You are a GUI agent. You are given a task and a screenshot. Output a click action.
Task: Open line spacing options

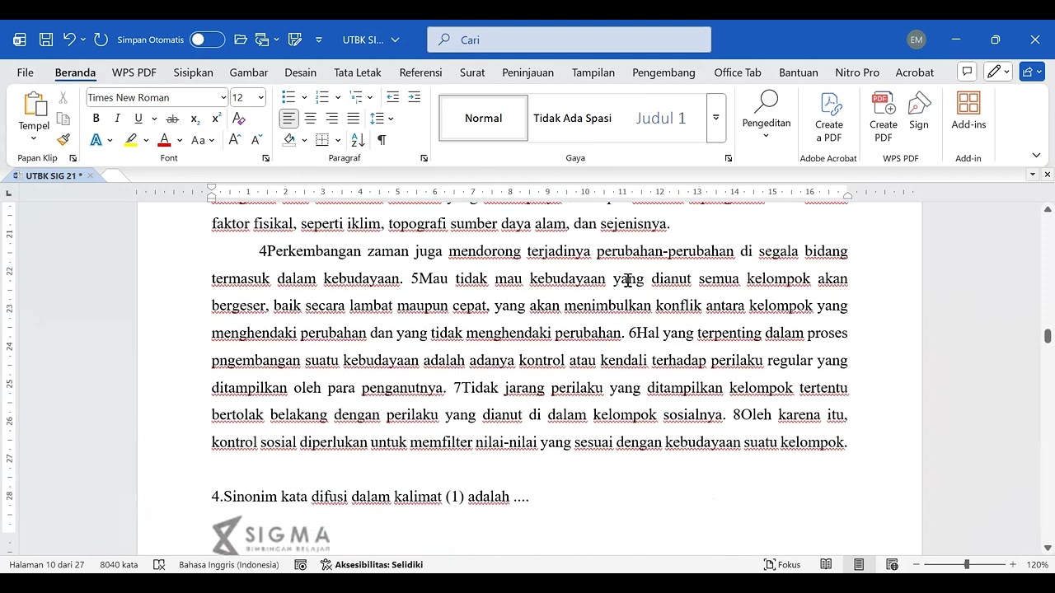[381, 119]
